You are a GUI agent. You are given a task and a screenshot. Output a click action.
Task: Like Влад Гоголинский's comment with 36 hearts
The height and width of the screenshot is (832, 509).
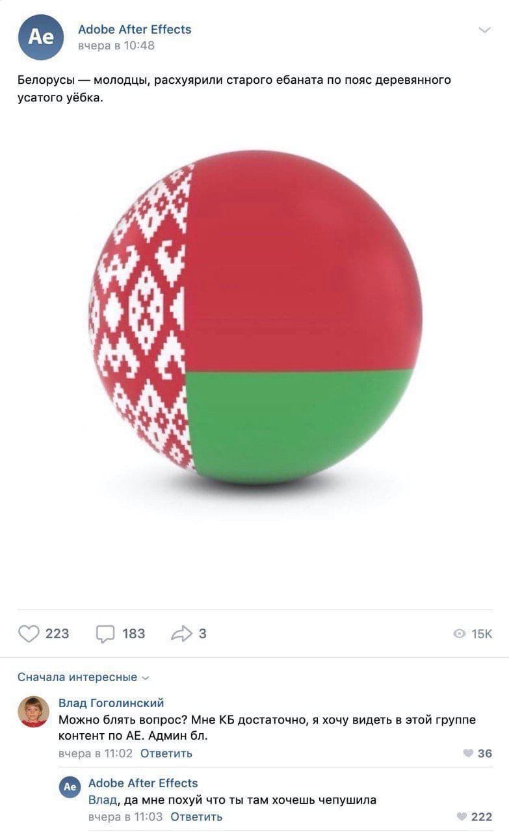pyautogui.click(x=468, y=753)
